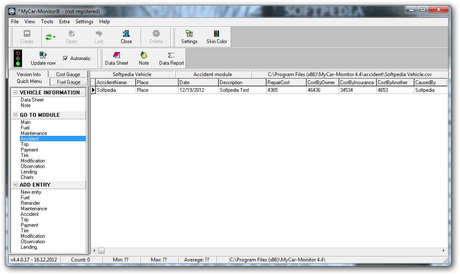Click the cell with date 12/19/2012
The height and width of the screenshot is (275, 460).
[x=198, y=90]
